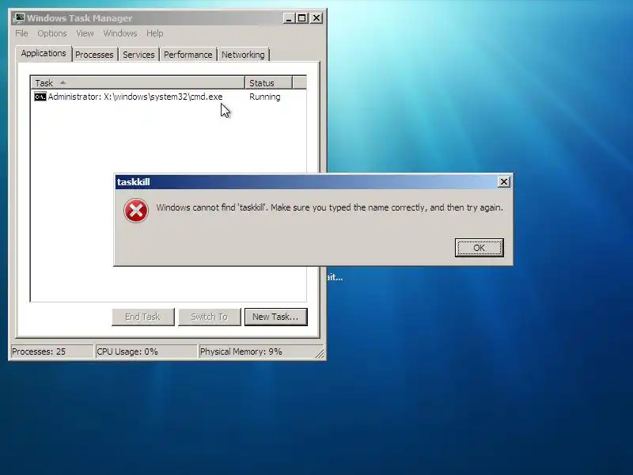This screenshot has height=475, width=633.
Task: Minimize the Windows Task Manager window
Action: (x=288, y=18)
